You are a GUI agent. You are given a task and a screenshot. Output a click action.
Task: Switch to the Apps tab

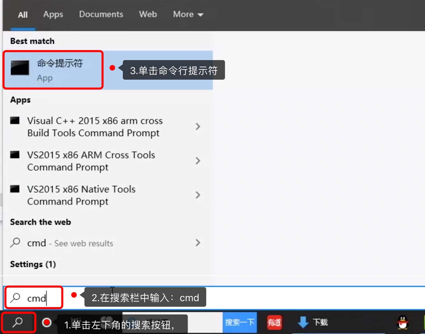coord(53,14)
